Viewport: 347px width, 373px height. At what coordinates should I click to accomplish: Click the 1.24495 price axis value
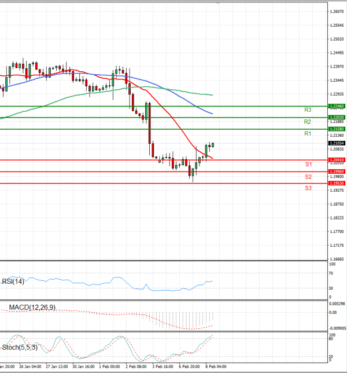(337, 53)
